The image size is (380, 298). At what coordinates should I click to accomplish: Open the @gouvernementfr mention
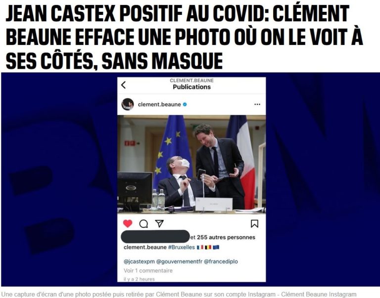(x=179, y=261)
